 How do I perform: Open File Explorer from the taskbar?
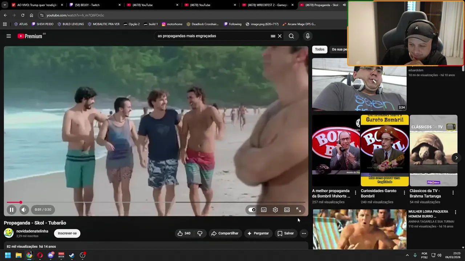tap(19, 255)
